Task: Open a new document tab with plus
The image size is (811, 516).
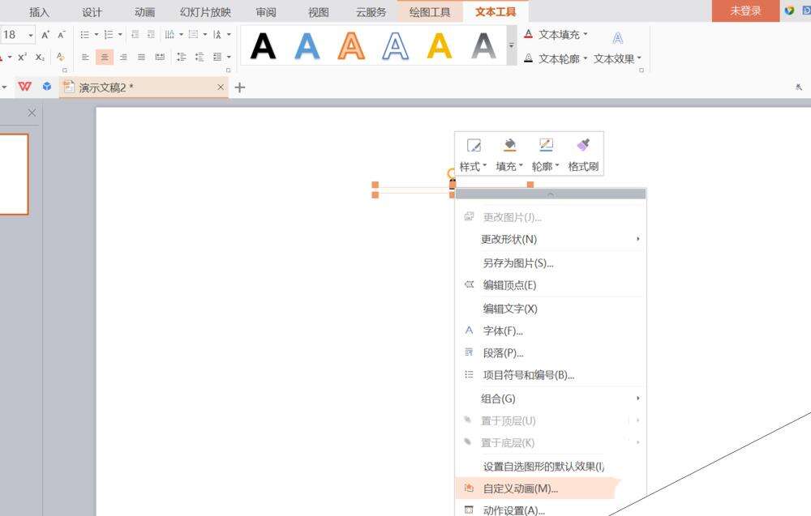Action: coord(239,87)
